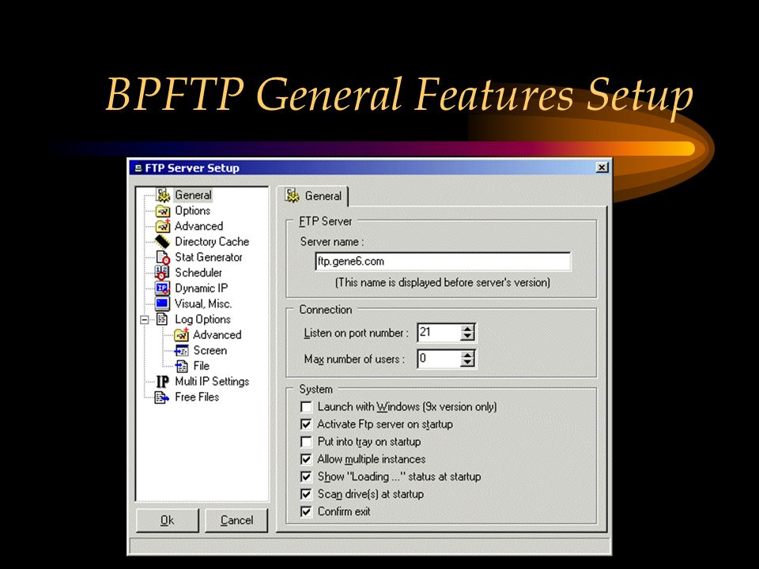Toggle Scan drive(s) at startup checkbox
The image size is (759, 569).
(306, 494)
